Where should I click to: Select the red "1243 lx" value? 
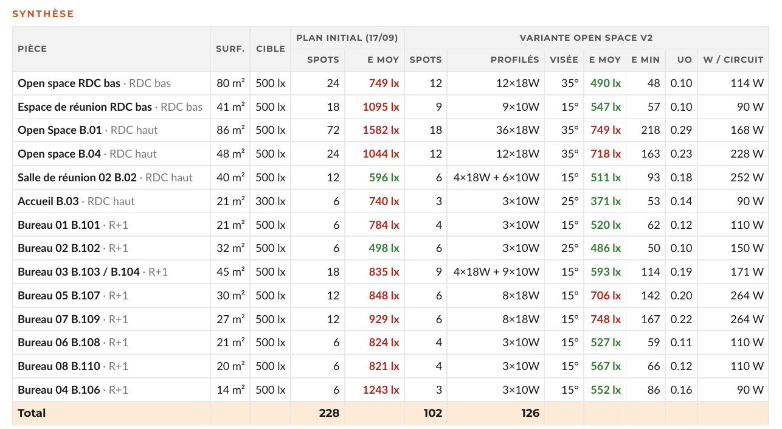coord(381,390)
